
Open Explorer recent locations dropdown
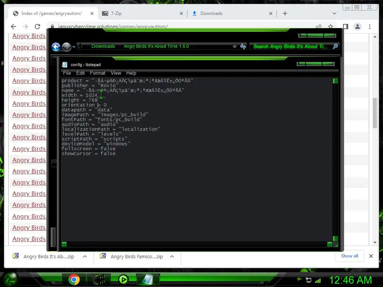[74, 47]
